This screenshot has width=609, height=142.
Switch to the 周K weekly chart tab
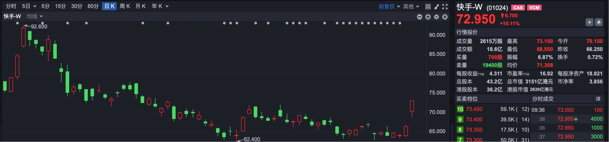tap(125, 6)
